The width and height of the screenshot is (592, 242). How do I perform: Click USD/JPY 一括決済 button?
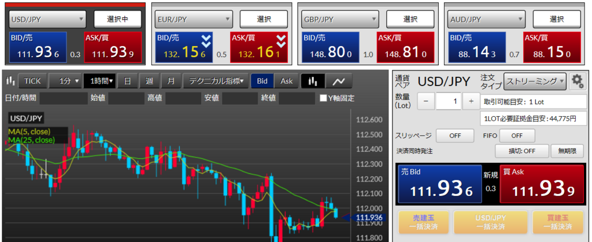(491, 222)
